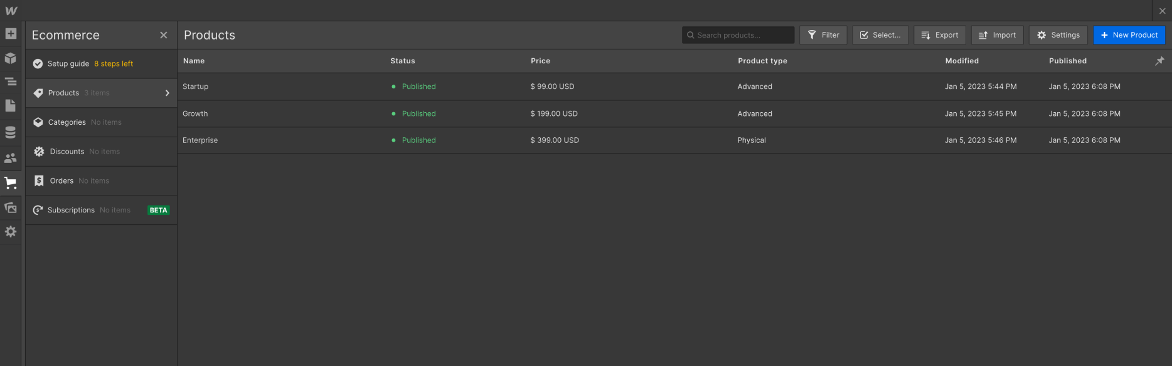Switch to the Categories section
This screenshot has width=1172, height=366.
pyautogui.click(x=67, y=122)
